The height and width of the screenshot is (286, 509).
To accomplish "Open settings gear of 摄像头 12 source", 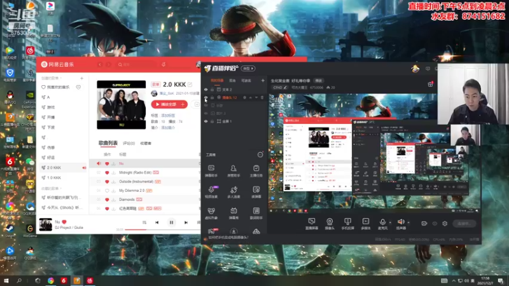I will click(244, 97).
